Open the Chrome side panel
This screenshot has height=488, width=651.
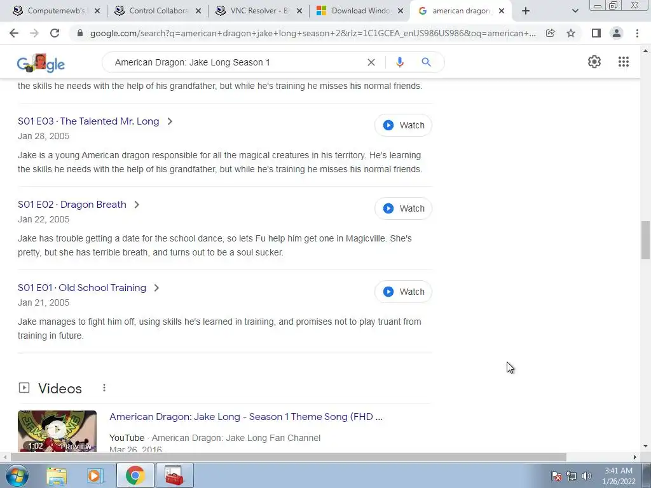[596, 33]
